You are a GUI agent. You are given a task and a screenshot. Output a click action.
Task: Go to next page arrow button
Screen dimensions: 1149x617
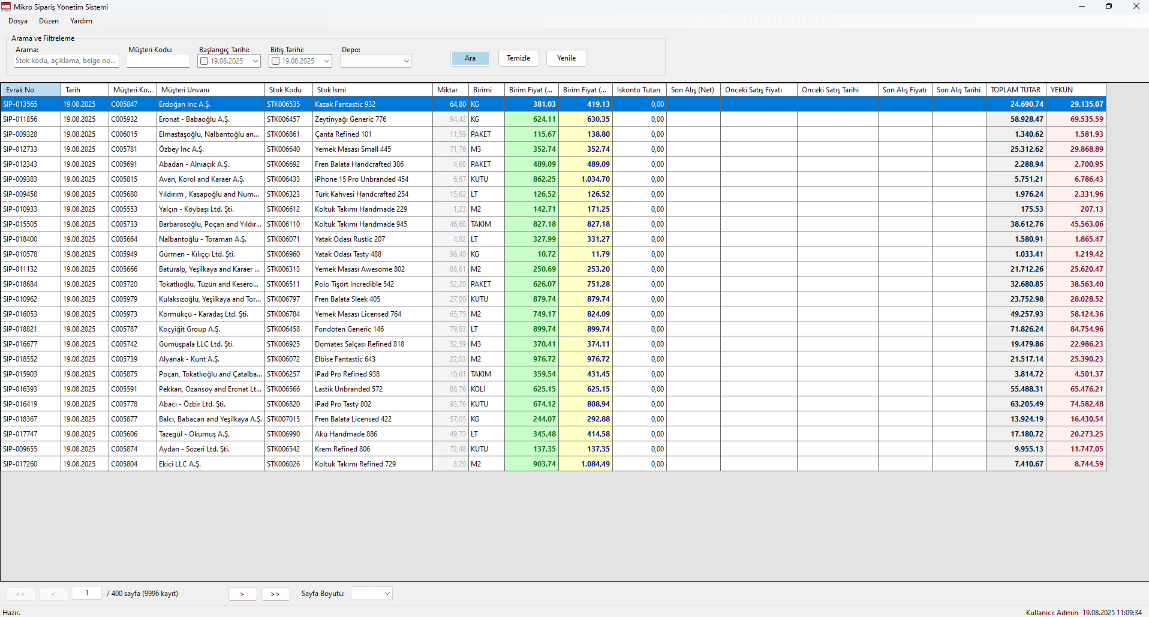click(242, 594)
